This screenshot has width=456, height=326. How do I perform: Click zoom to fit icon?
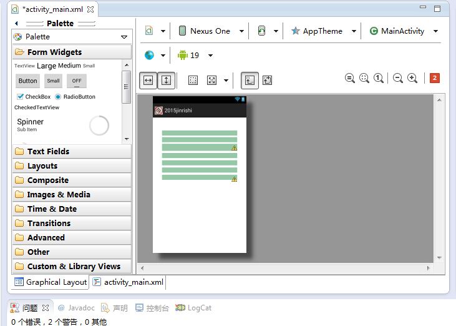(x=350, y=78)
